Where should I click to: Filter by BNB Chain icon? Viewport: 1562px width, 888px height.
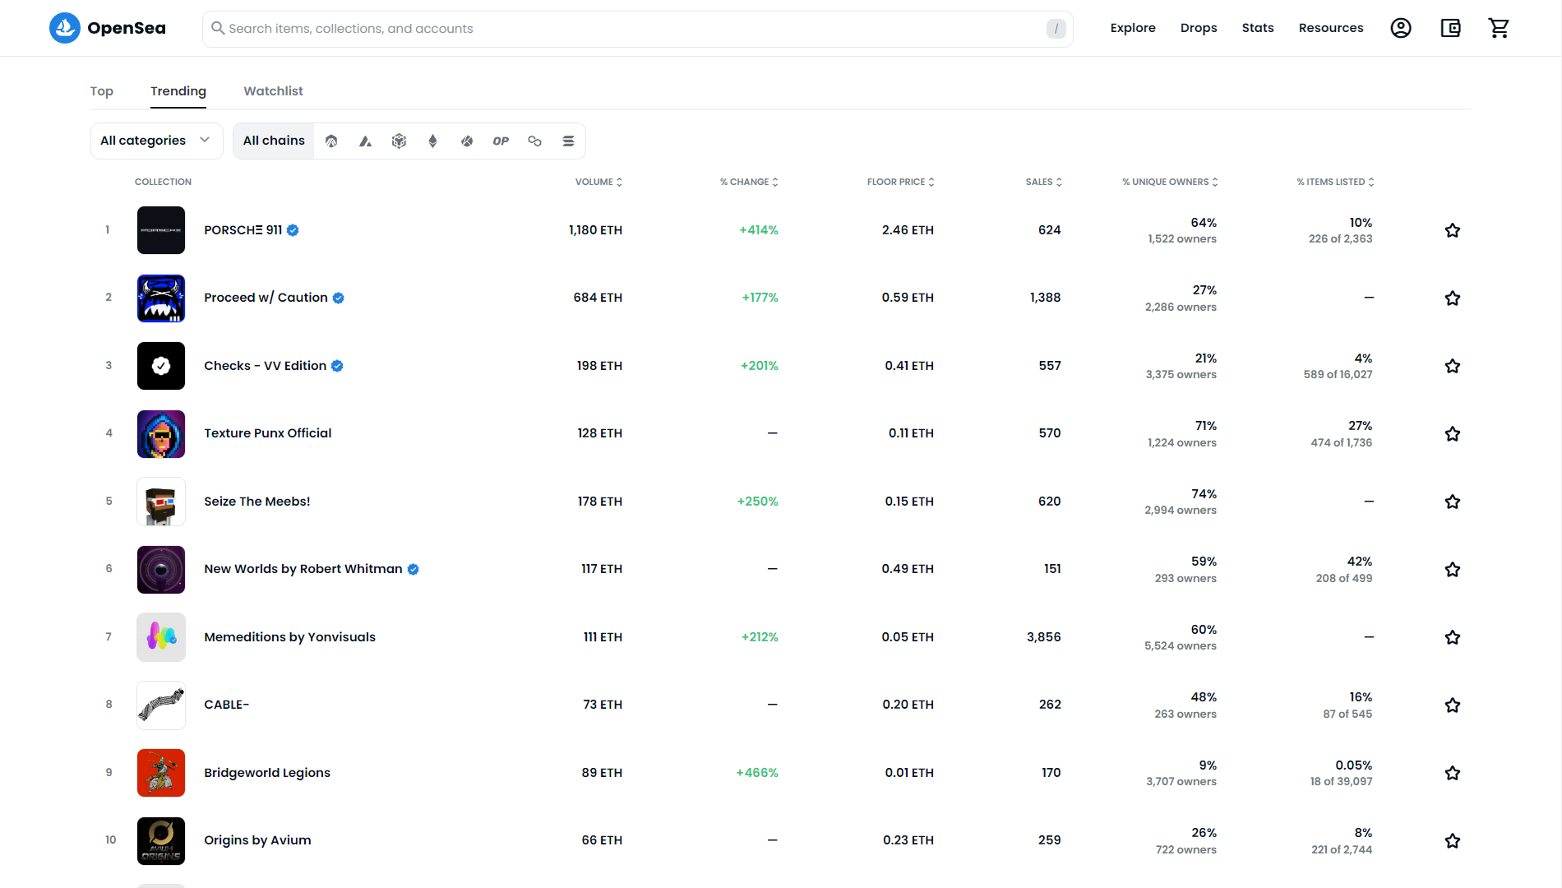pyautogui.click(x=399, y=141)
